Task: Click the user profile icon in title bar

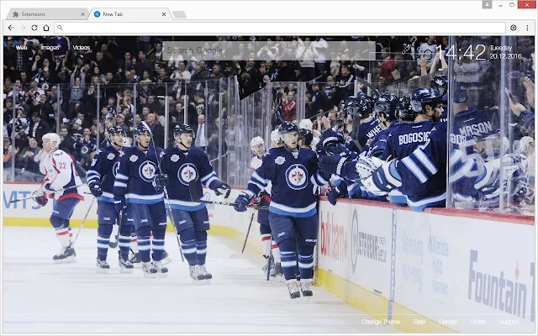Action: [x=488, y=5]
